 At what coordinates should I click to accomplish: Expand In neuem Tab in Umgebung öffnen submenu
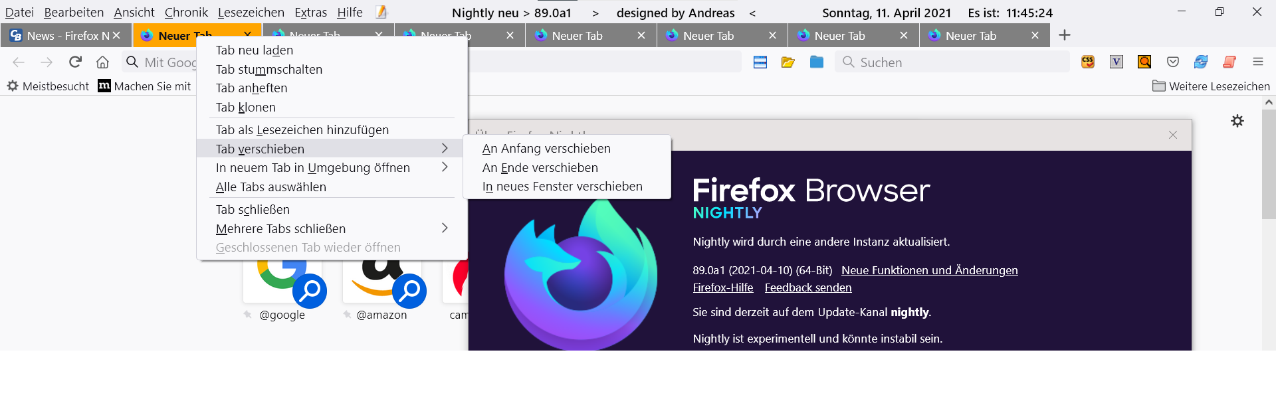(445, 167)
